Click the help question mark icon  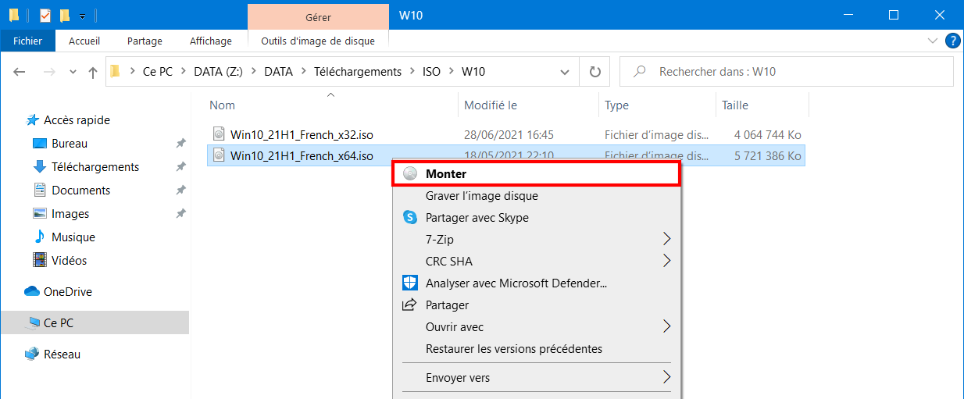[952, 41]
